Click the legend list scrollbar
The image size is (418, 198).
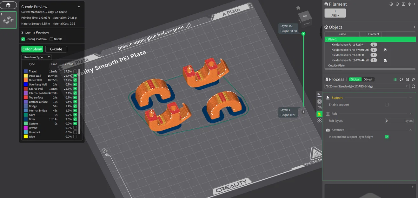79,101
